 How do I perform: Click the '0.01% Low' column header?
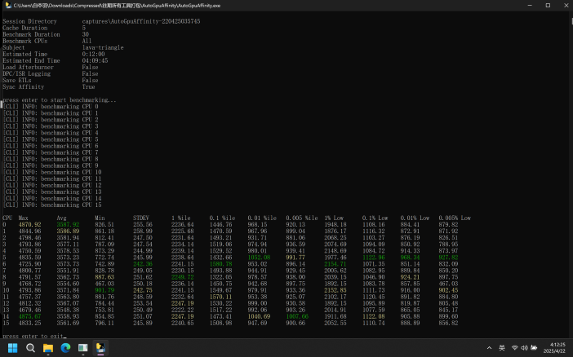click(415, 218)
